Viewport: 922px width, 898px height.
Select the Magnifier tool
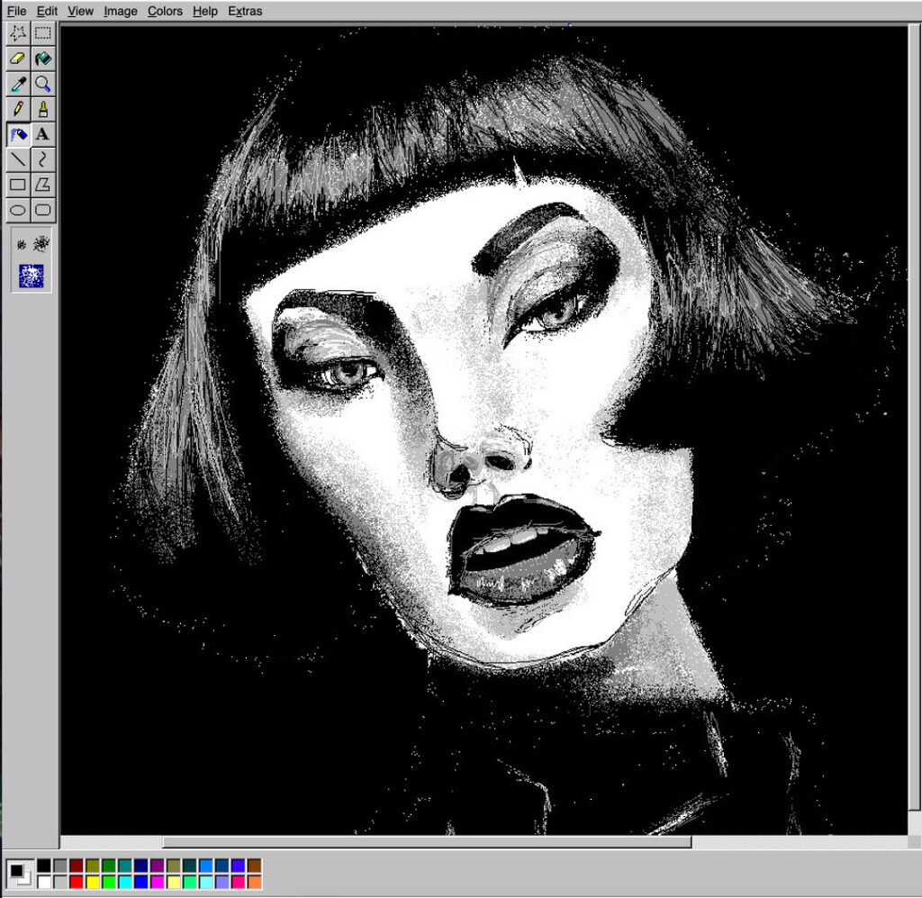42,84
